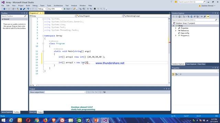This screenshot has width=220, height=123.
Task: Open the Show output from dropdown
Action: pos(65,92)
